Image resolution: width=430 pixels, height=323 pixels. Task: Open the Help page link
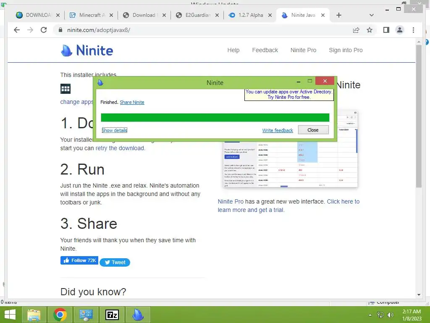(233, 50)
